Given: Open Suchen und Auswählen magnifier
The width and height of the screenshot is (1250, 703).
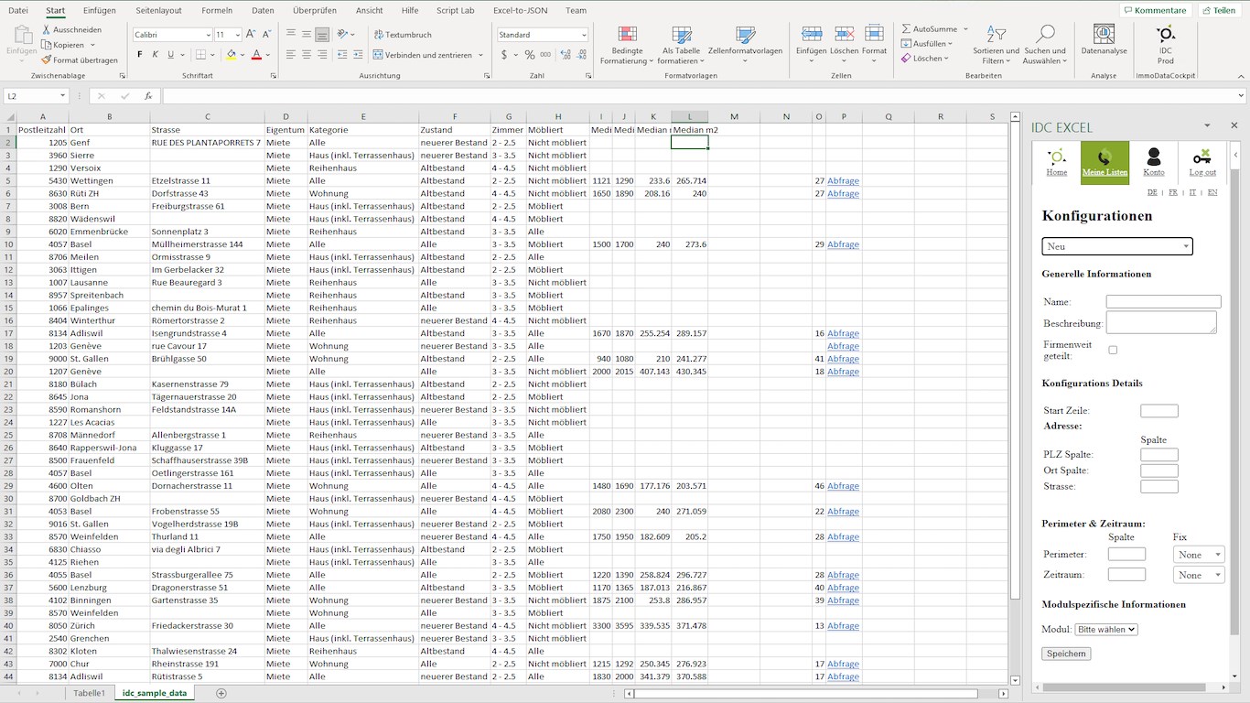Looking at the screenshot, I should pos(1044,45).
